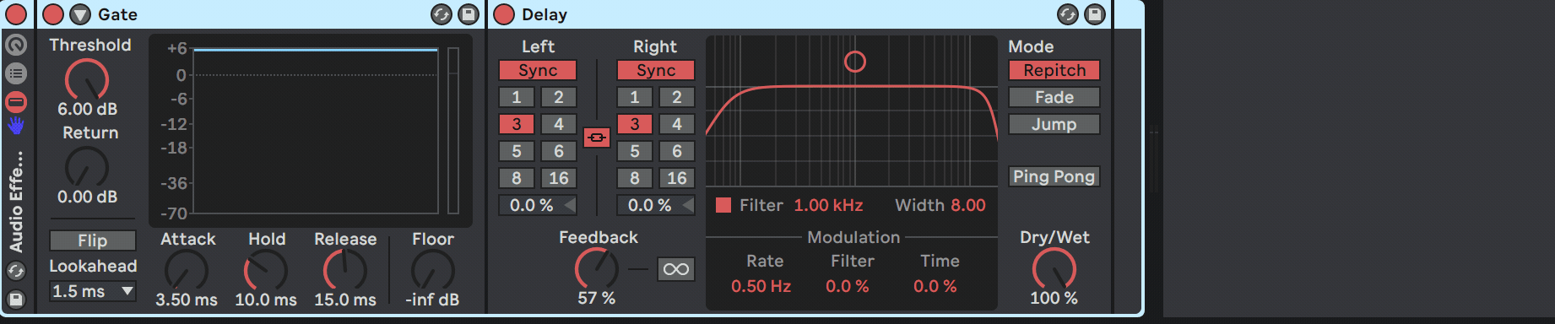Toggle the Freeze infinity button
Viewport: 1555px width, 324px height.
[x=676, y=269]
